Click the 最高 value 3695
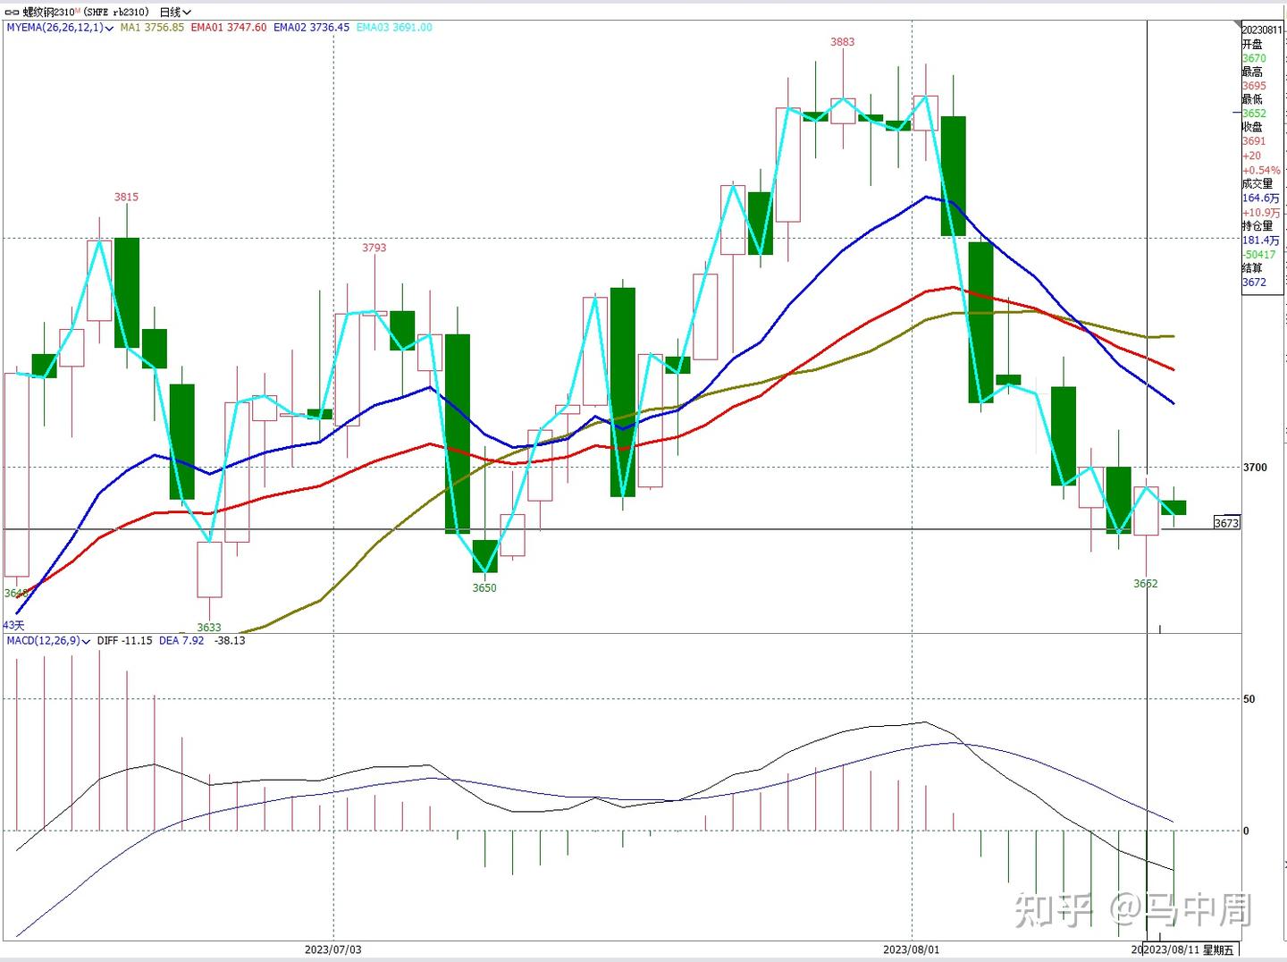 coord(1254,87)
